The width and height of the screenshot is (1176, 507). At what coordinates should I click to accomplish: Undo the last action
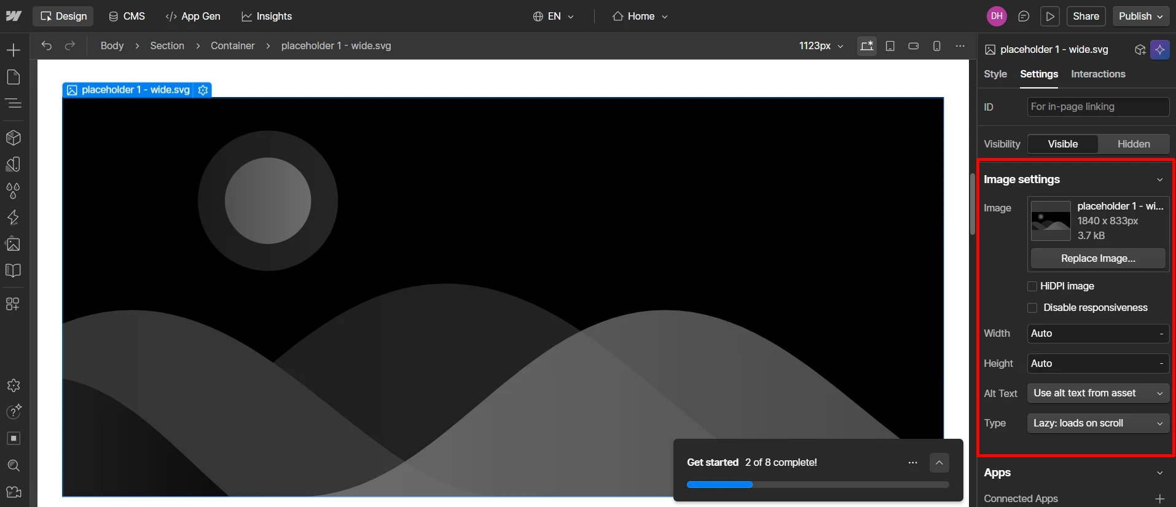(x=47, y=45)
